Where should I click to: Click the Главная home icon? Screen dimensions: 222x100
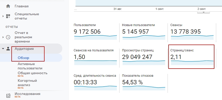coord(8,6)
